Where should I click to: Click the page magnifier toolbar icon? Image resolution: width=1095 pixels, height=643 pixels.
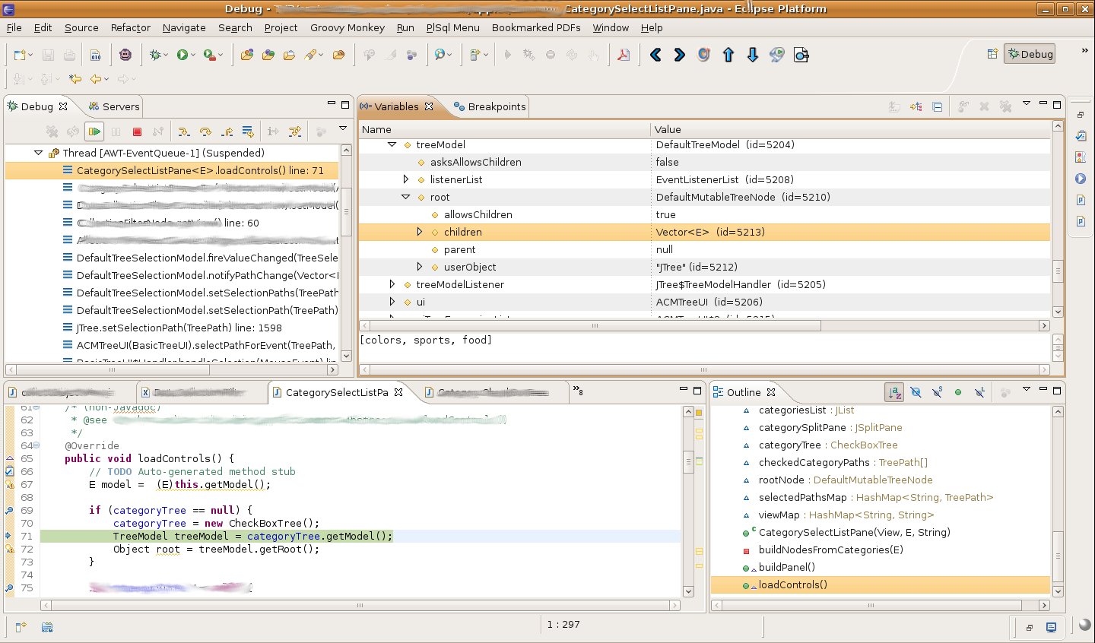click(801, 55)
